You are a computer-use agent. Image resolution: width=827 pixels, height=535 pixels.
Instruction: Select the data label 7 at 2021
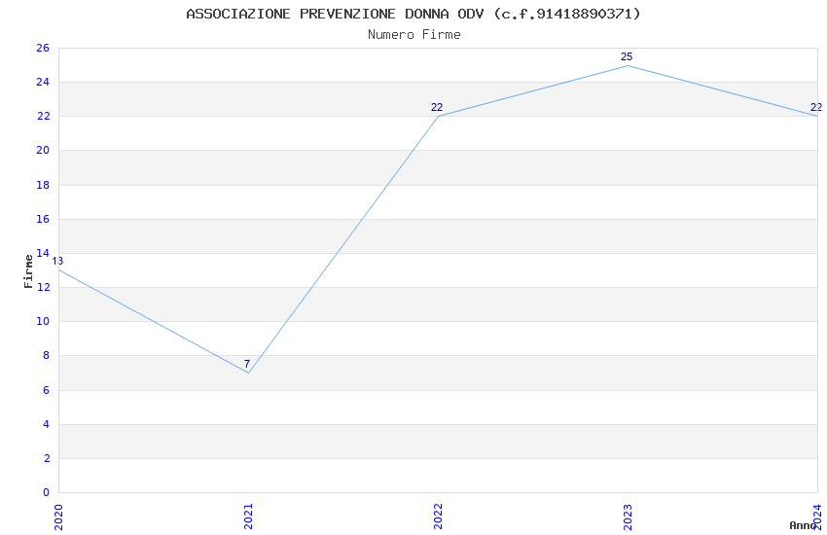point(247,364)
